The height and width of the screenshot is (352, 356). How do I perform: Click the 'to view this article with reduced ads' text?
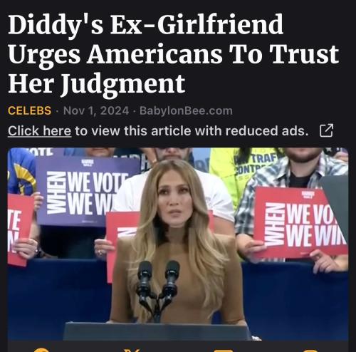(x=192, y=131)
